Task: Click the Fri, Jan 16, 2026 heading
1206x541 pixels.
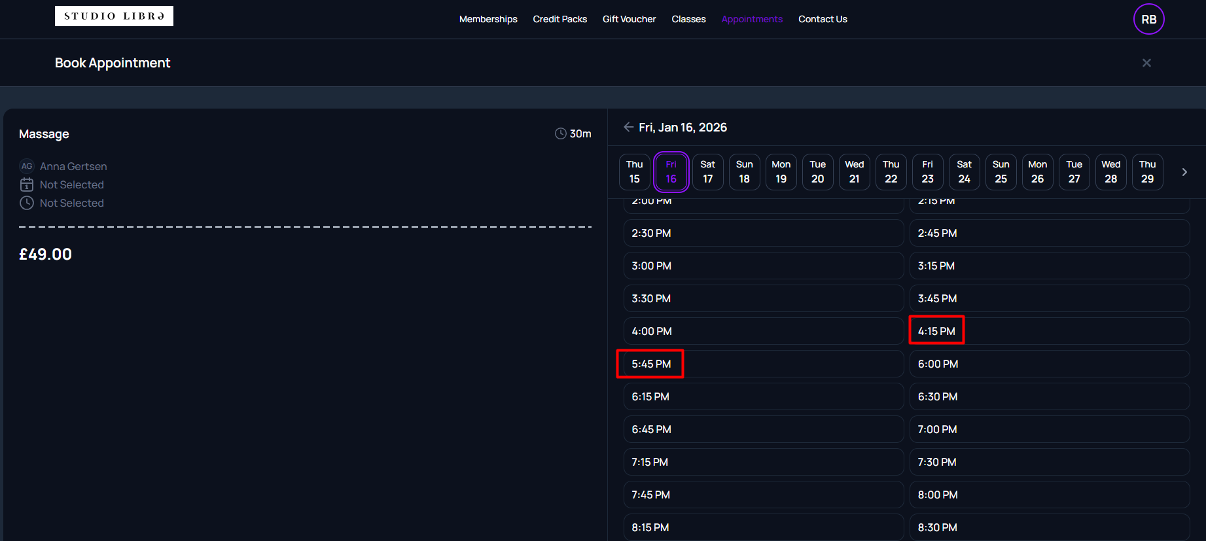Action: click(683, 127)
